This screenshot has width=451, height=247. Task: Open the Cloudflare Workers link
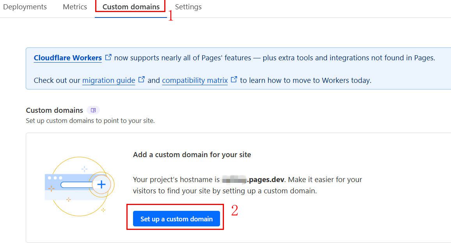[67, 58]
